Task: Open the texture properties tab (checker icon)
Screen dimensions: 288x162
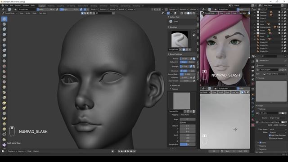Action: 253,125
